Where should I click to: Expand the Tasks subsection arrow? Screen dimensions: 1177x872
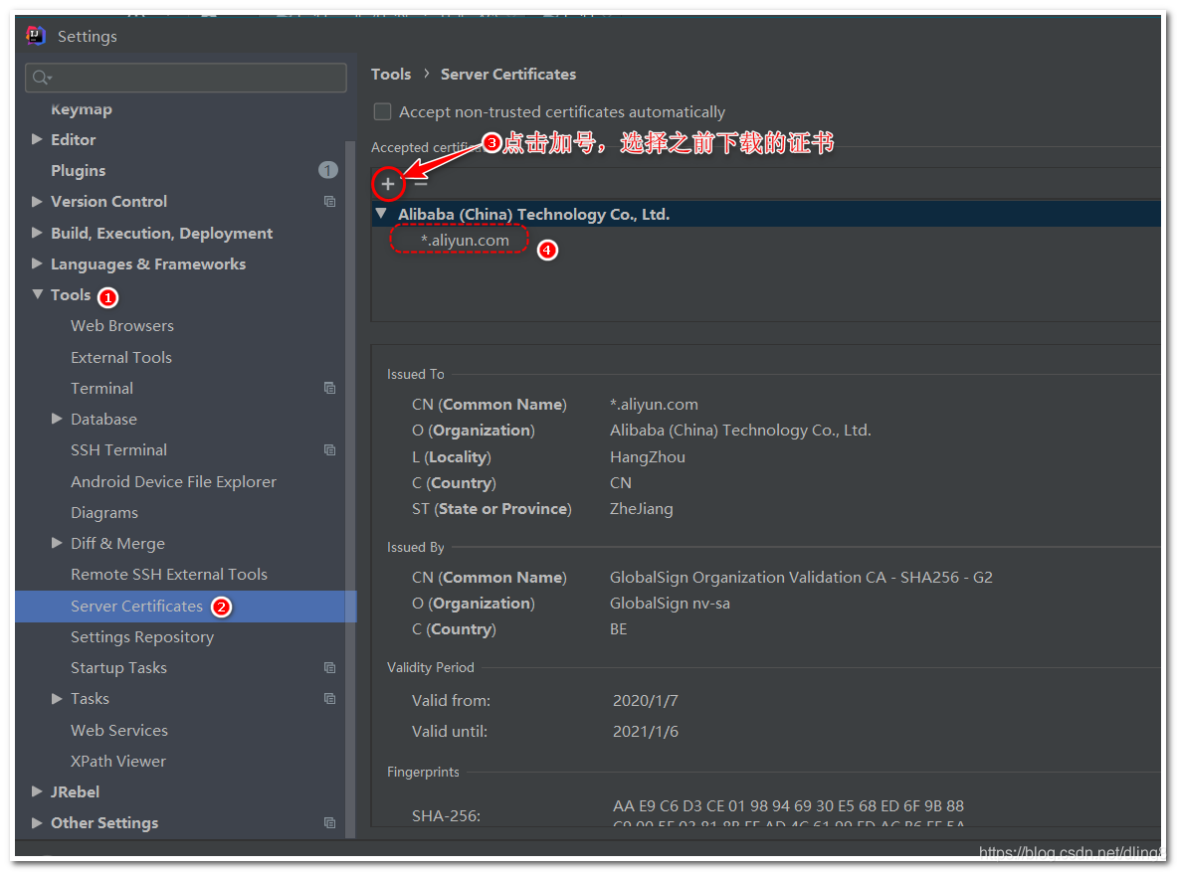point(57,698)
